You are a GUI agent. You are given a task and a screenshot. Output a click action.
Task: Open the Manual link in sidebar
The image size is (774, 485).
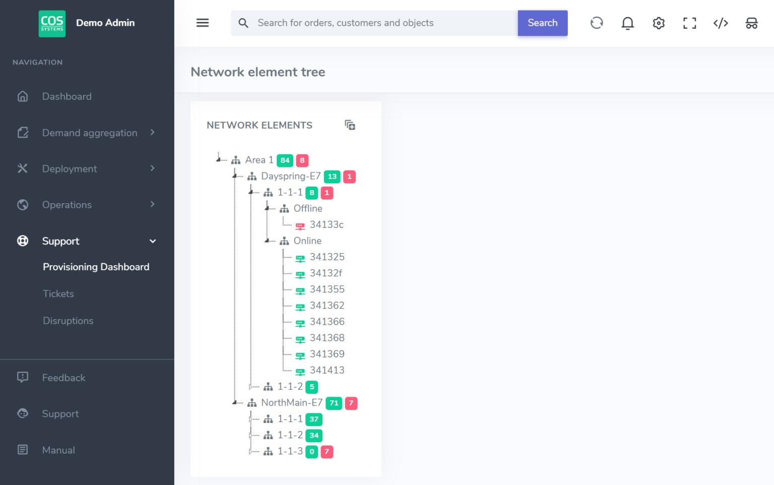pyautogui.click(x=58, y=450)
